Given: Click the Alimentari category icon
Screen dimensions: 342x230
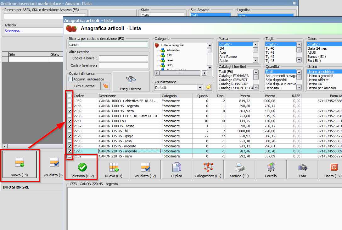Looking at the screenshot, I should point(163,50).
